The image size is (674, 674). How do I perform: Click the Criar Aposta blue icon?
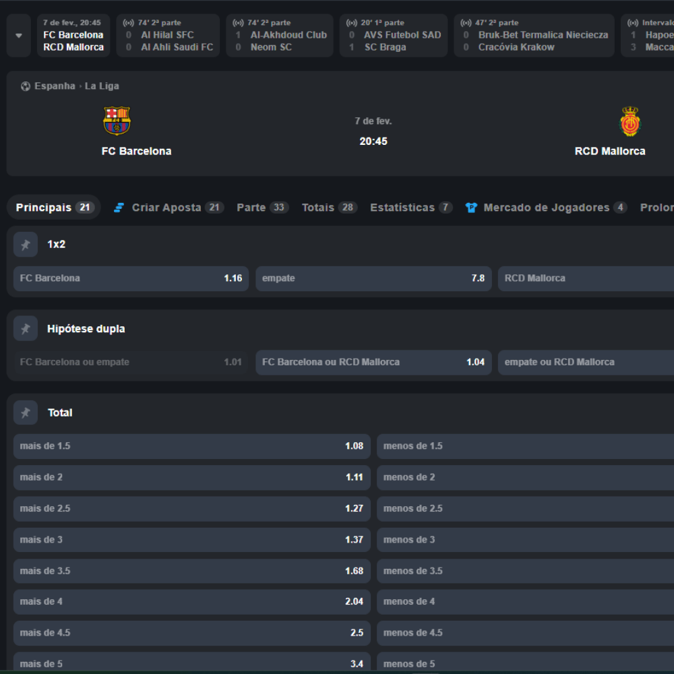click(119, 208)
